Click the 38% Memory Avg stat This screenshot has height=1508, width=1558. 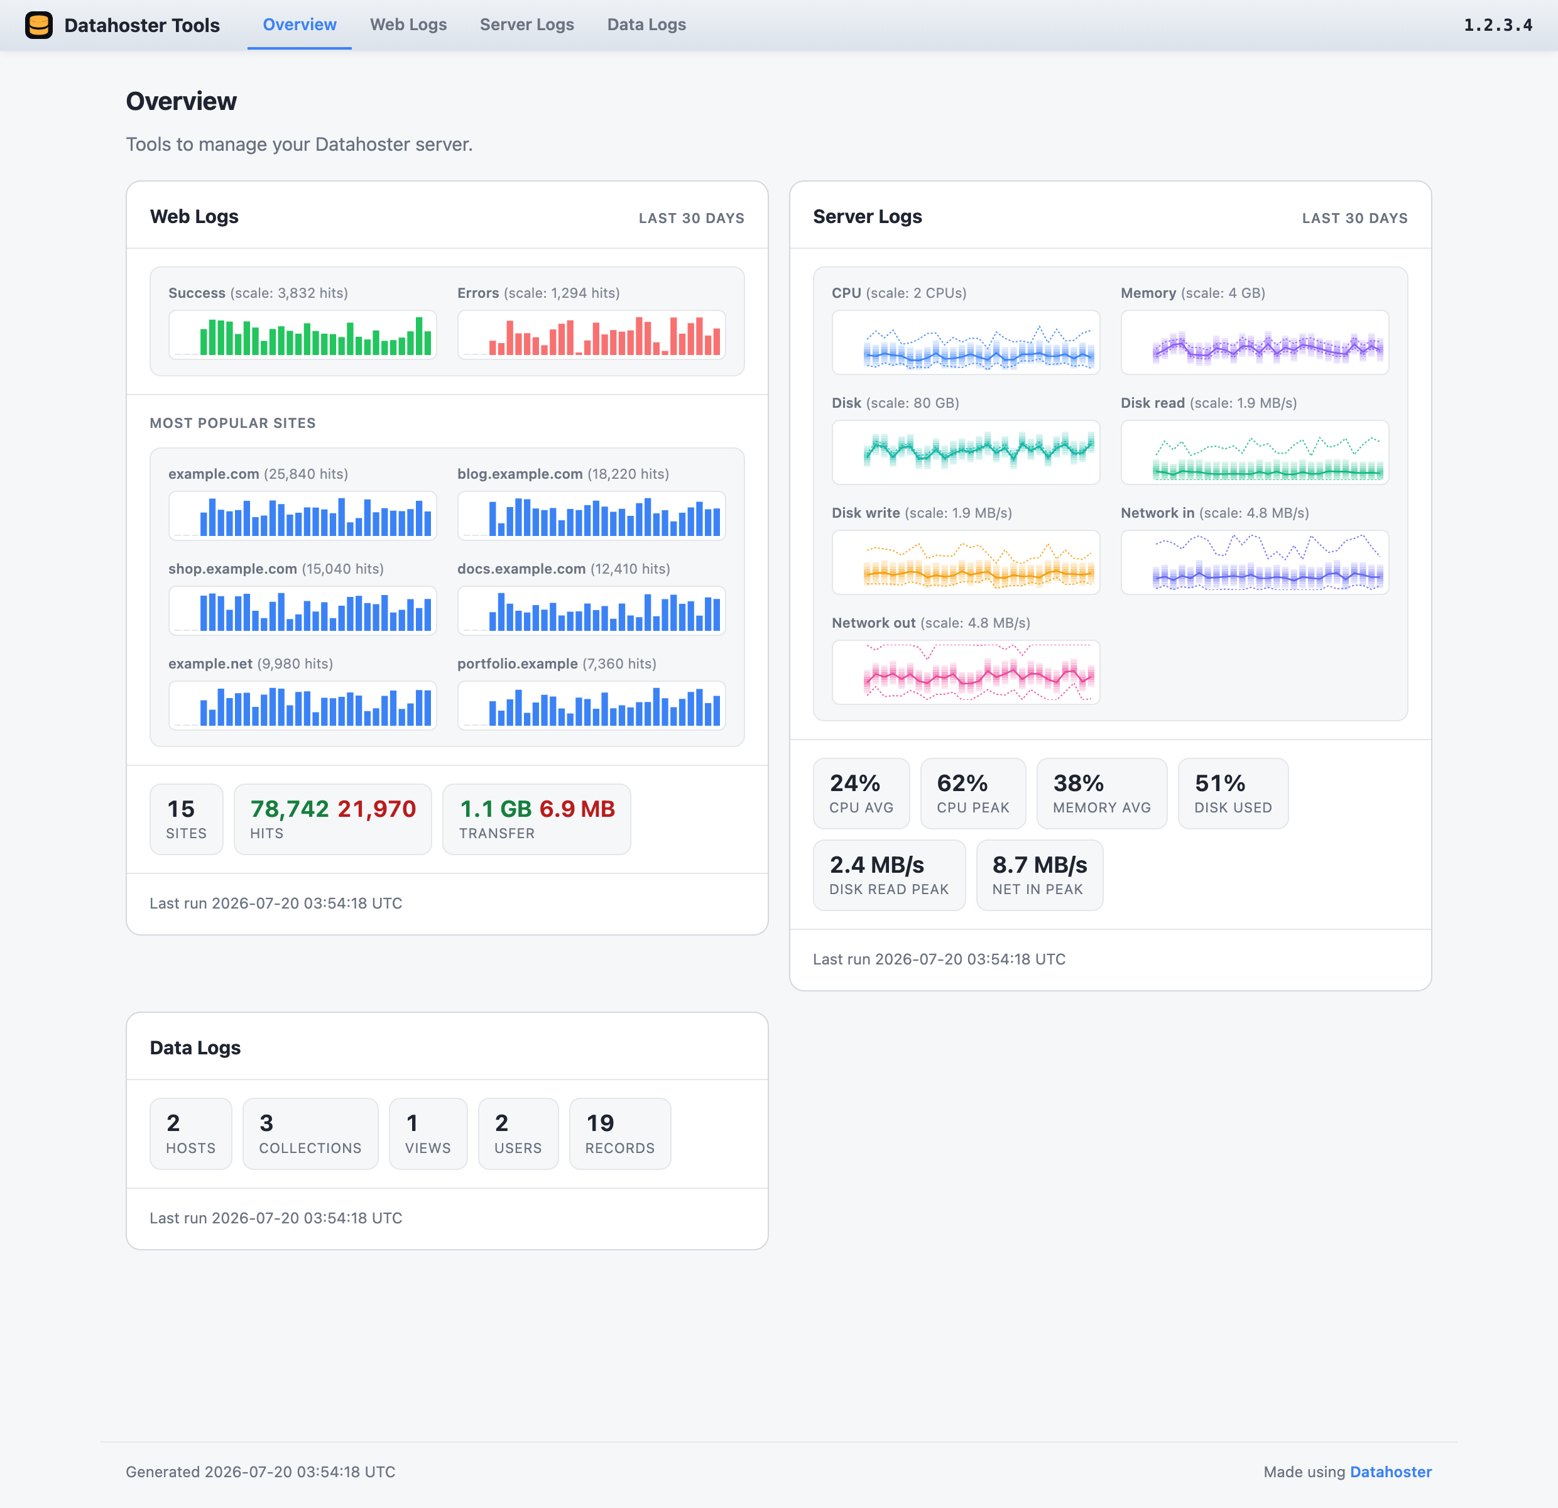pyautogui.click(x=1102, y=794)
